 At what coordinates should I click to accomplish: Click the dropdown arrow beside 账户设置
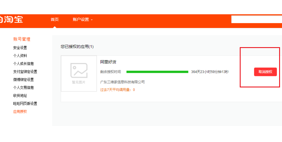tap(92, 20)
